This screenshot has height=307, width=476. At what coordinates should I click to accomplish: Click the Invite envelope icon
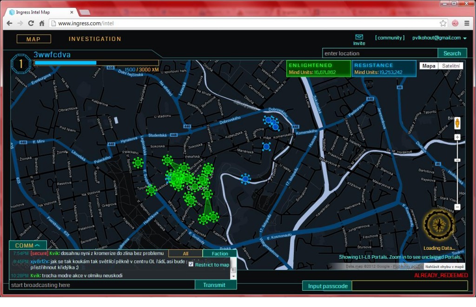pyautogui.click(x=359, y=37)
